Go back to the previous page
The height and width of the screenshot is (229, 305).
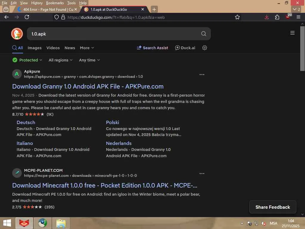[7, 17]
